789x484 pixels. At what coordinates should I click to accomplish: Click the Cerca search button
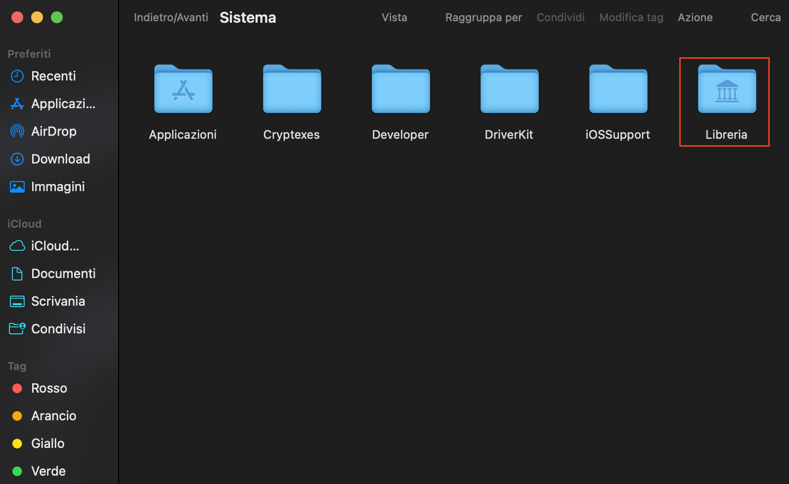765,18
